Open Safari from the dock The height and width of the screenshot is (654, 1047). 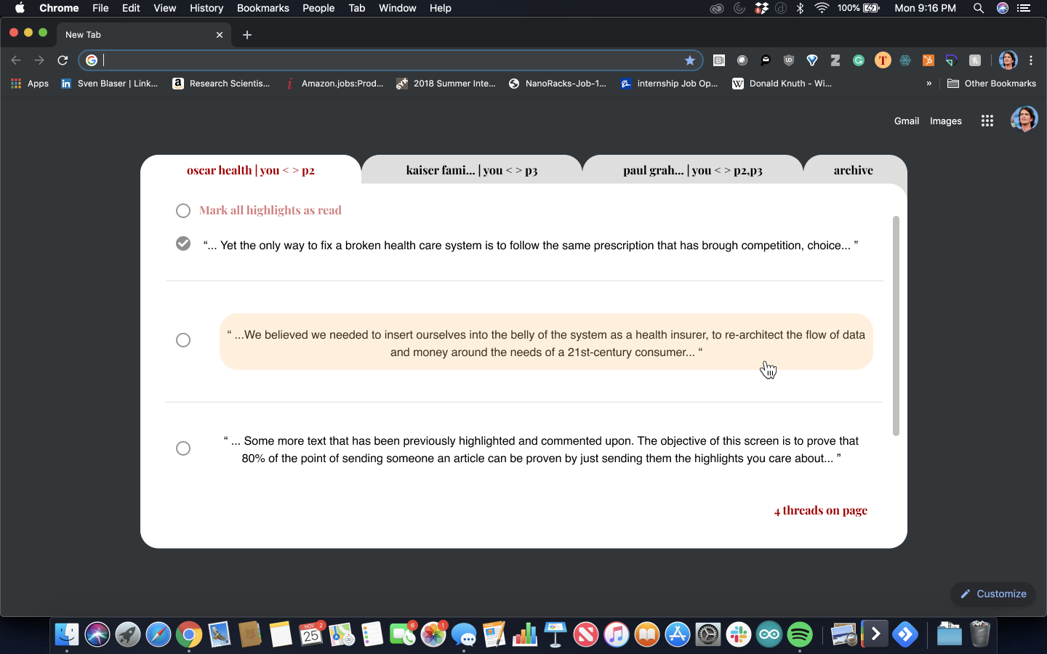[x=159, y=634]
